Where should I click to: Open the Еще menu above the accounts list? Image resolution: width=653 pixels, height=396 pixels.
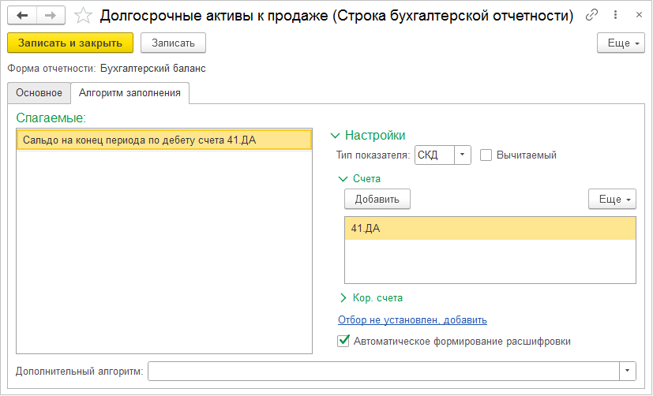pyautogui.click(x=612, y=200)
